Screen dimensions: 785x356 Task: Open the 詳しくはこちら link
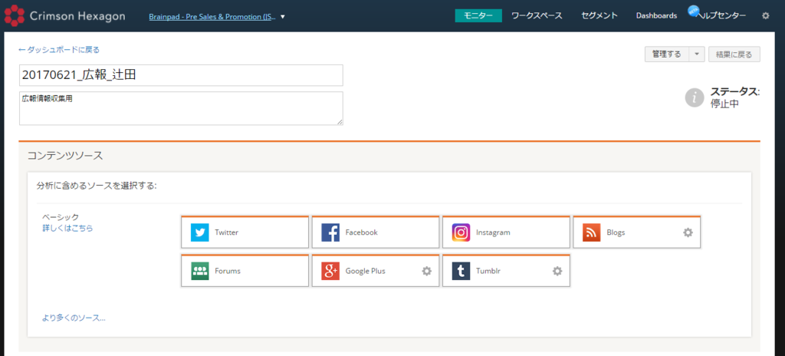pos(67,228)
